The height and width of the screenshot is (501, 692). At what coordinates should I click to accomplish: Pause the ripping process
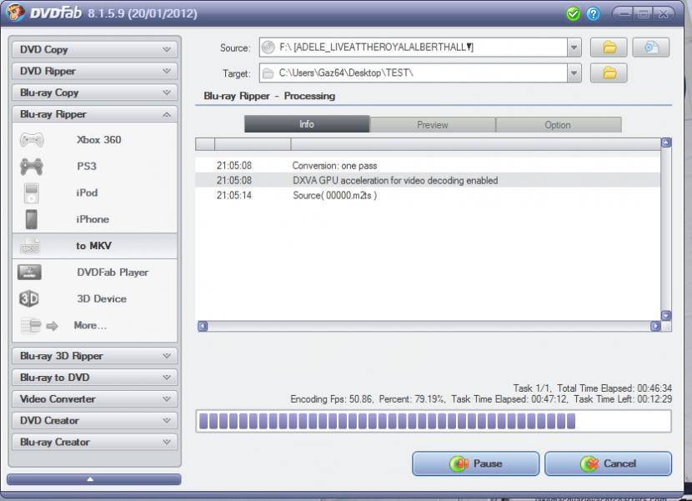(476, 463)
